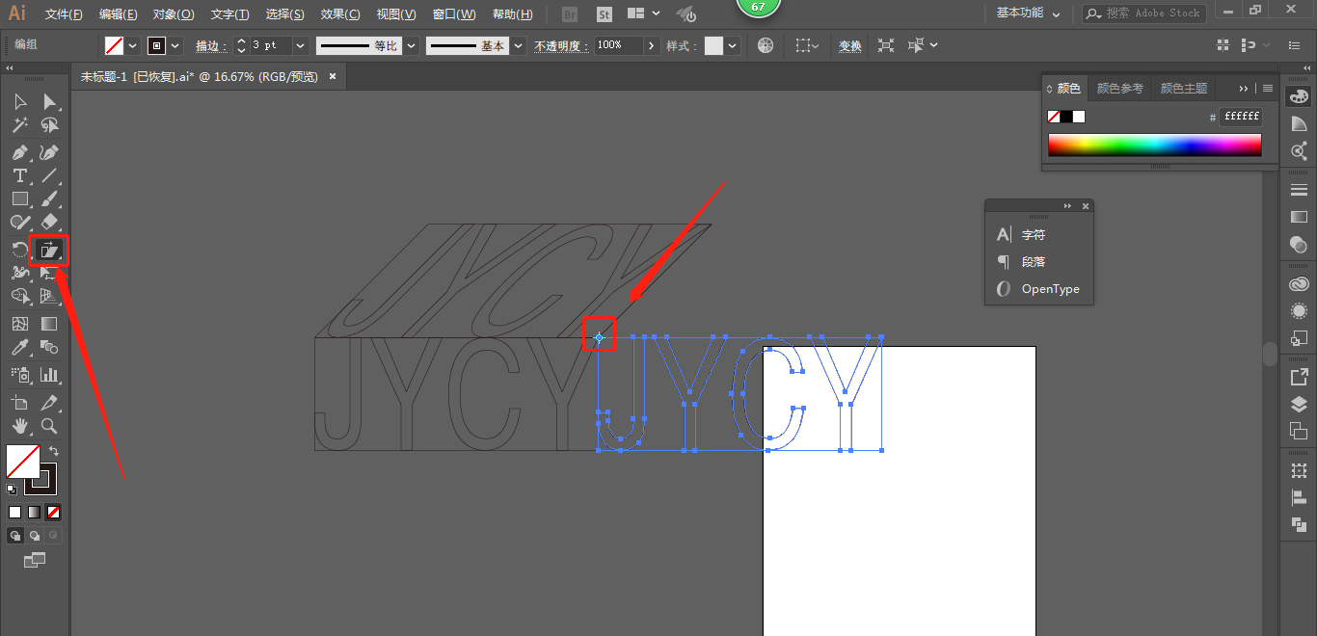Open fill color dropdown in control bar
The height and width of the screenshot is (636, 1317).
click(x=133, y=45)
